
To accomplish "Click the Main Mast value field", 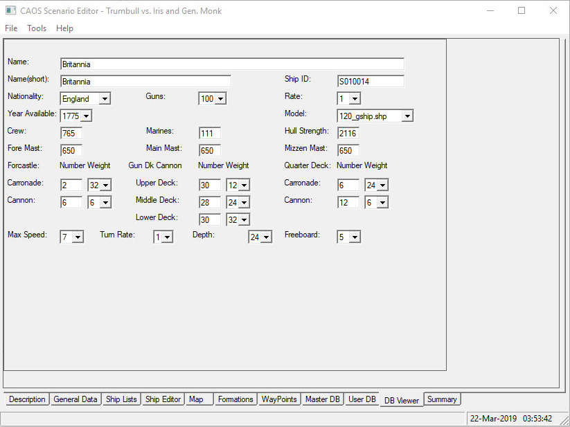I will click(210, 150).
